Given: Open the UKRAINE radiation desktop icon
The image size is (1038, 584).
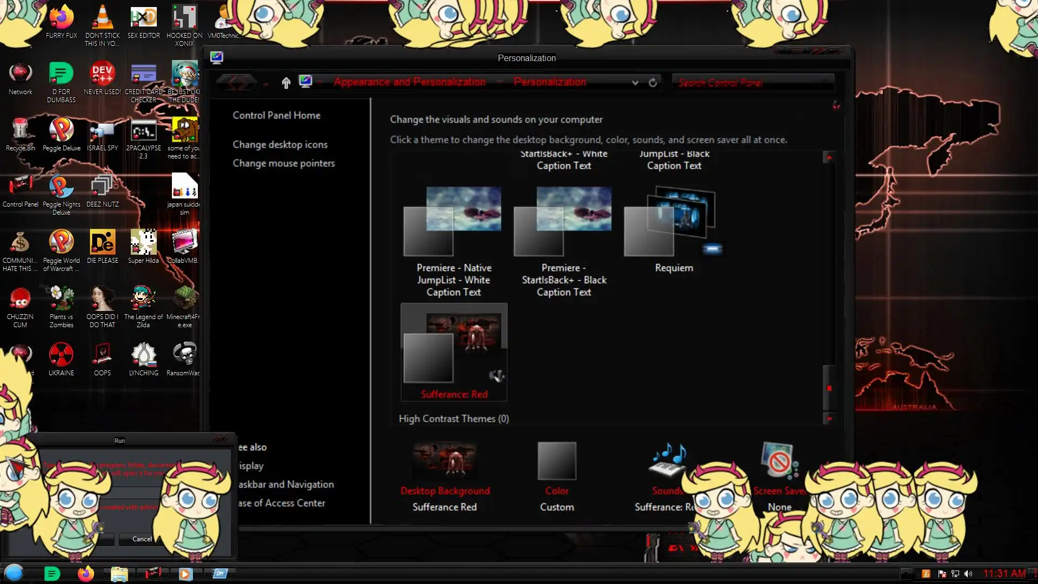Looking at the screenshot, I should pos(61,355).
